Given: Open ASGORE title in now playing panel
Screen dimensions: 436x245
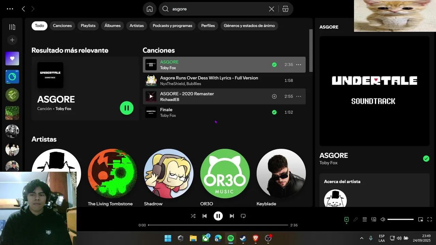Looking at the screenshot, I should click(333, 156).
